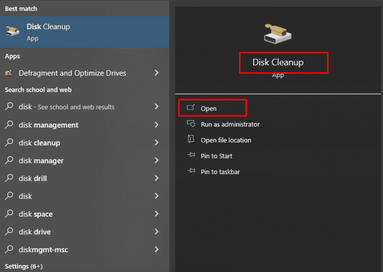This screenshot has height=272, width=383.
Task: Click the large Disk Cleanup icon in preview pane
Action: point(278,34)
